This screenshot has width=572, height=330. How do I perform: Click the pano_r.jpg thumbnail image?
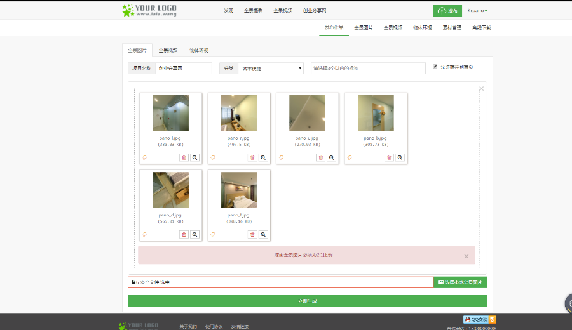point(239,113)
